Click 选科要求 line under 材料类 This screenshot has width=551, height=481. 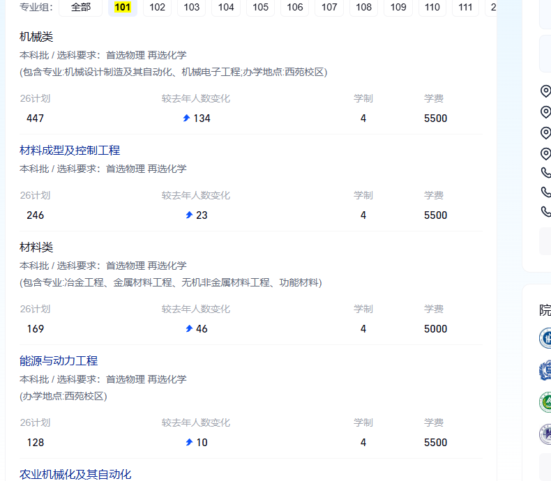103,266
